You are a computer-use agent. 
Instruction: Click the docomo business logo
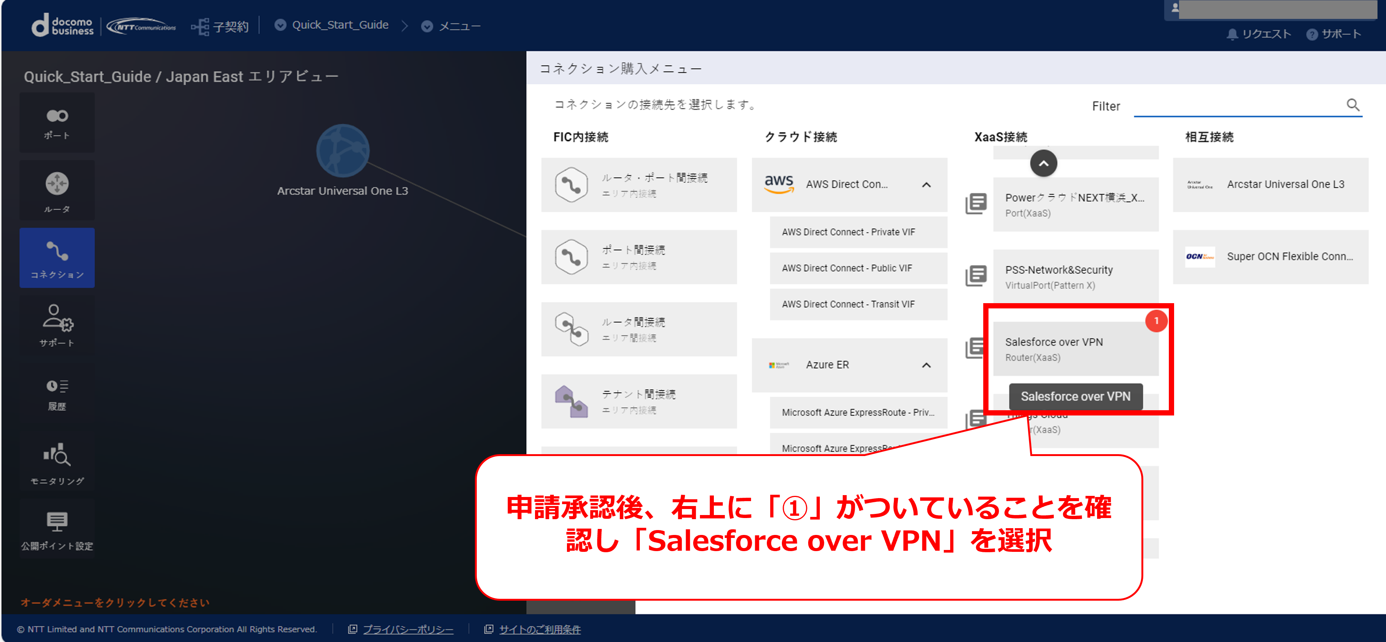62,25
